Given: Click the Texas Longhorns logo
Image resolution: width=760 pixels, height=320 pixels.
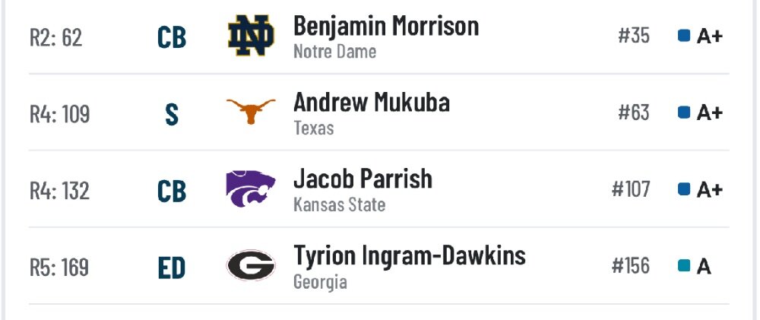Looking at the screenshot, I should (251, 112).
